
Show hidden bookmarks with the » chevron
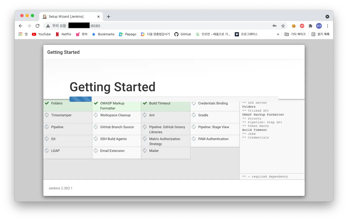[x=278, y=34]
